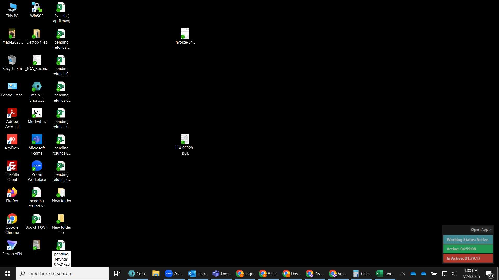Open volume control in system tray
Image resolution: width=499 pixels, height=280 pixels.
455,274
